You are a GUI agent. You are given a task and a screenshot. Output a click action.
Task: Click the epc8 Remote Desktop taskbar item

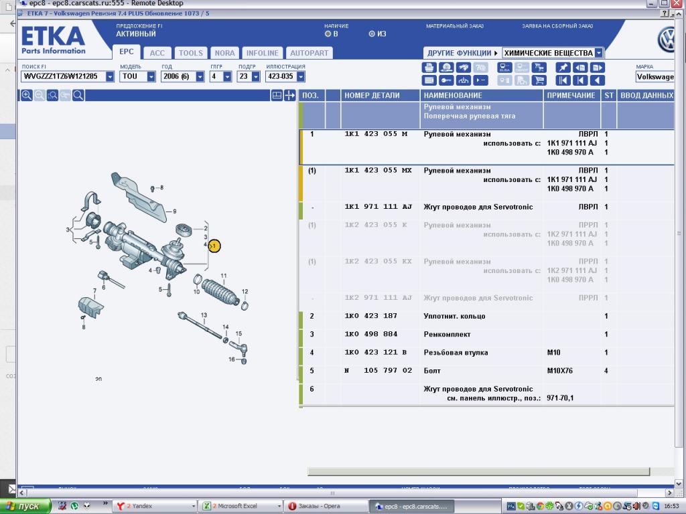click(x=412, y=507)
